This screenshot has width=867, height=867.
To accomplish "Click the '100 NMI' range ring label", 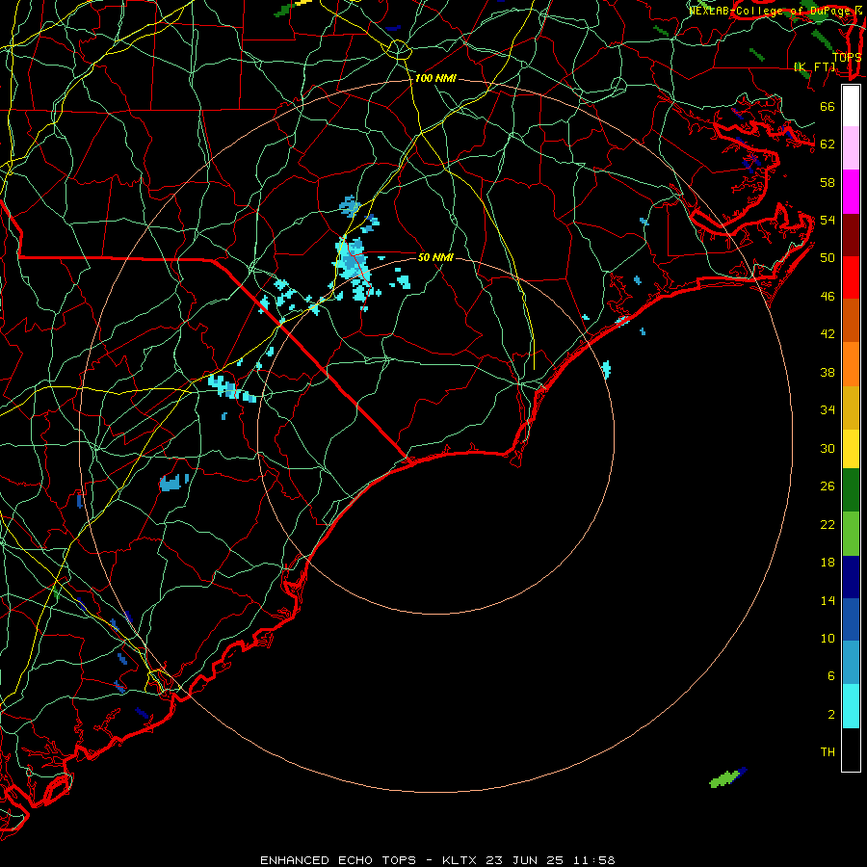I will (435, 79).
